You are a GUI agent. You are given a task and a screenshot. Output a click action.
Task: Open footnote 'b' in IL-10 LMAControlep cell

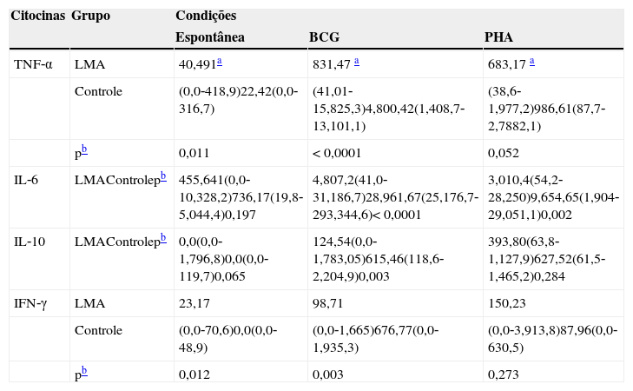click(x=162, y=239)
